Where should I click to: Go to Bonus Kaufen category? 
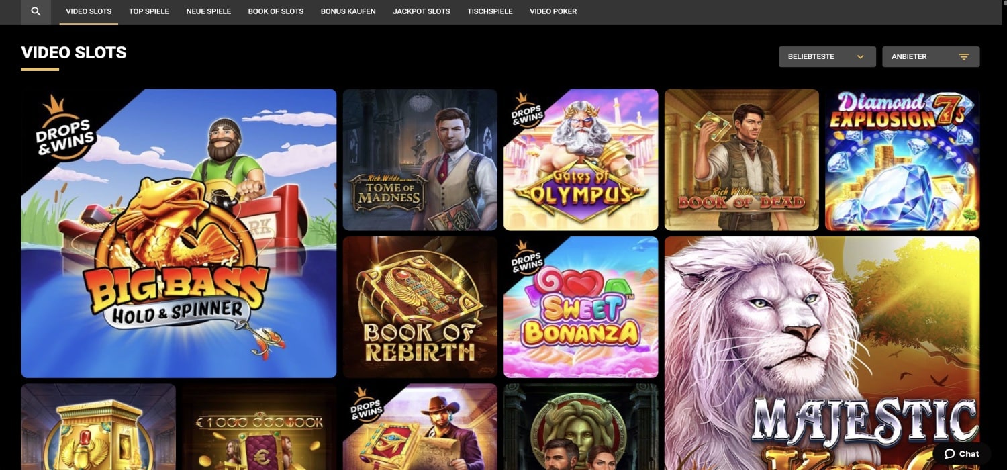coord(348,11)
